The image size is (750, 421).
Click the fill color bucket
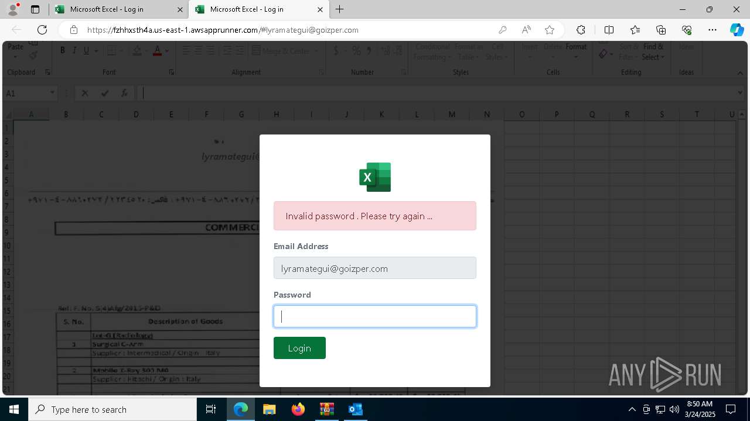pos(137,51)
